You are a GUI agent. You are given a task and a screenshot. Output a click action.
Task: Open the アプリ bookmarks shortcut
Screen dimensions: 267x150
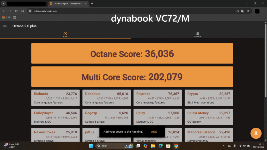(6, 17)
